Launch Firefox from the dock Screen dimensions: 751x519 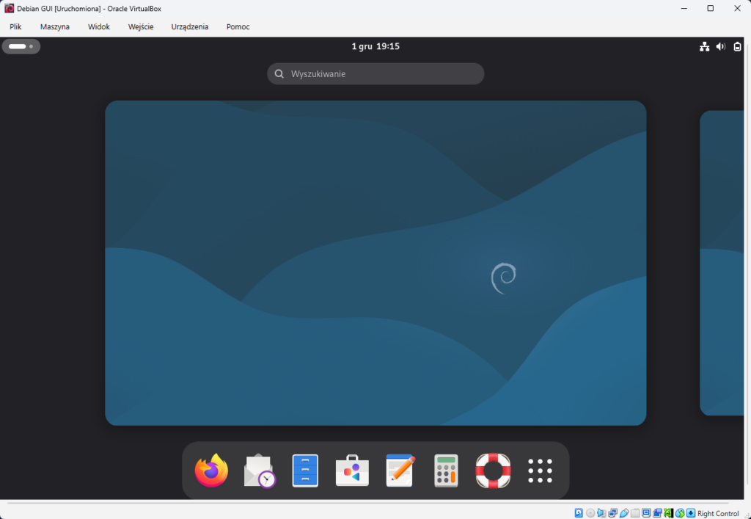pos(211,471)
